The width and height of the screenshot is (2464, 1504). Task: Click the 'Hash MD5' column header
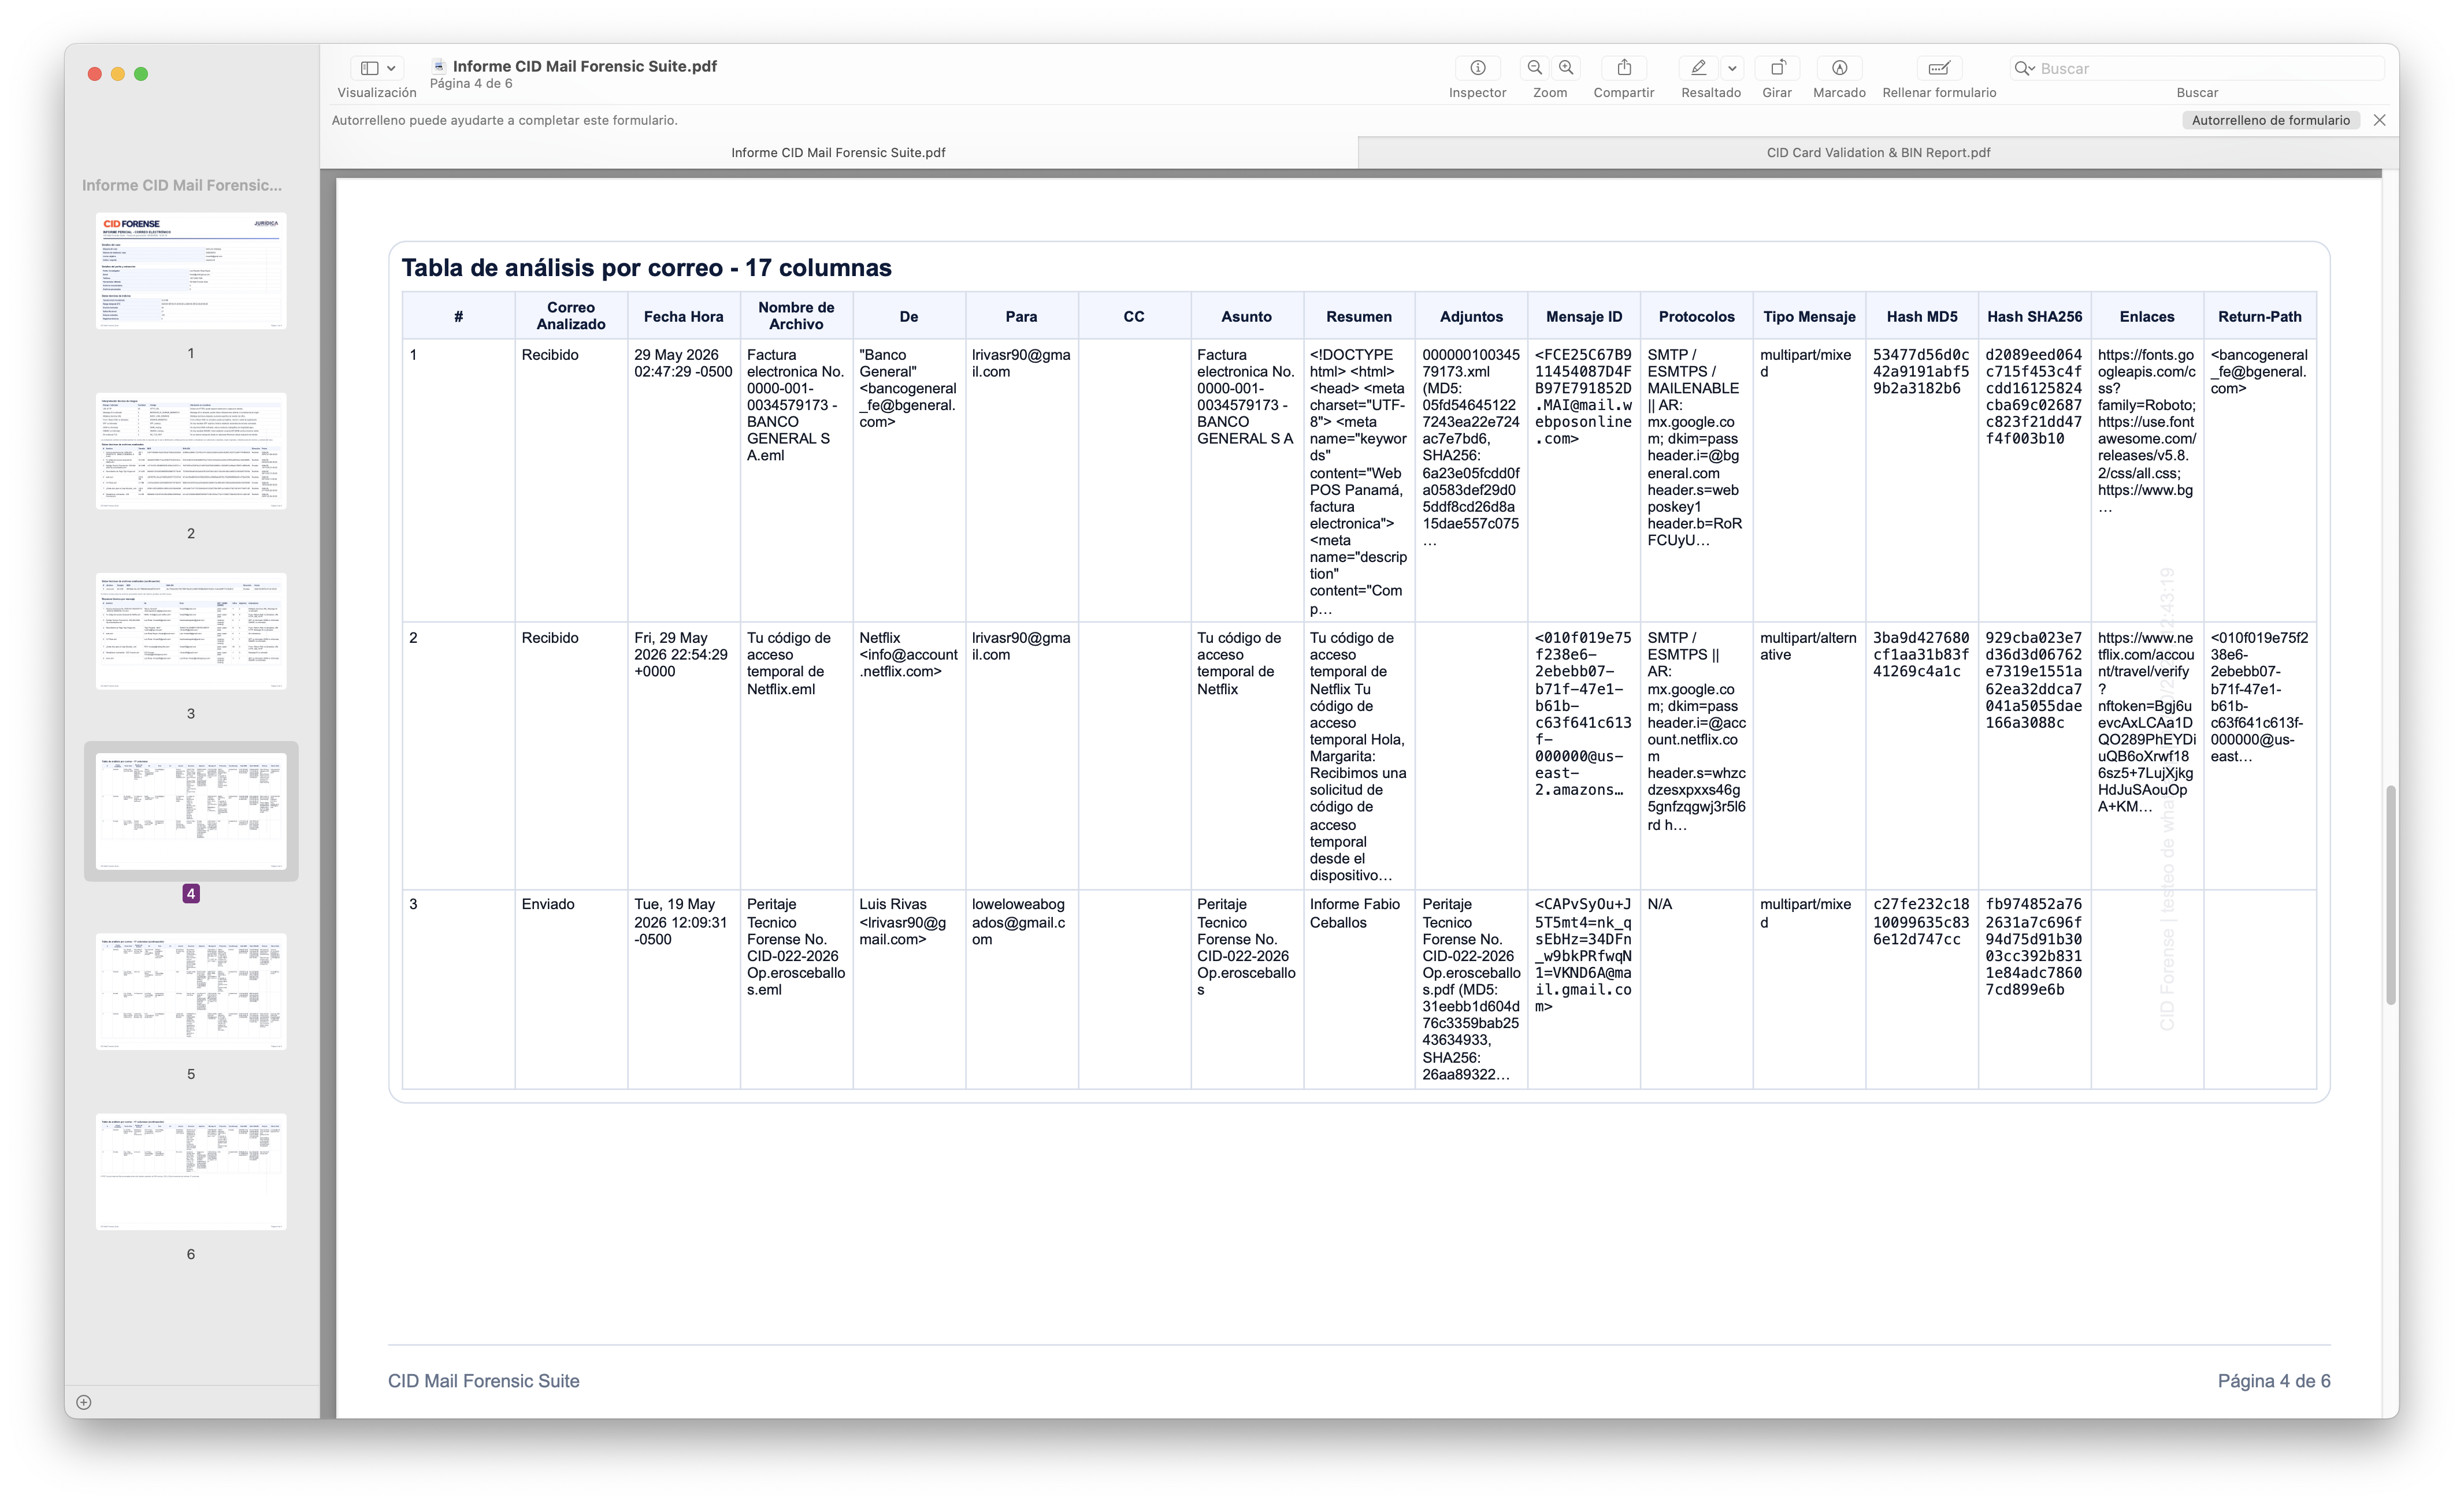(x=1922, y=317)
